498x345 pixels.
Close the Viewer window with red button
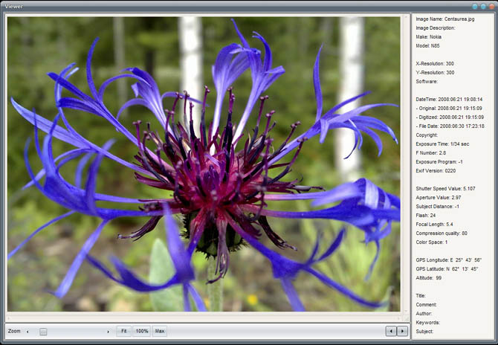click(491, 6)
